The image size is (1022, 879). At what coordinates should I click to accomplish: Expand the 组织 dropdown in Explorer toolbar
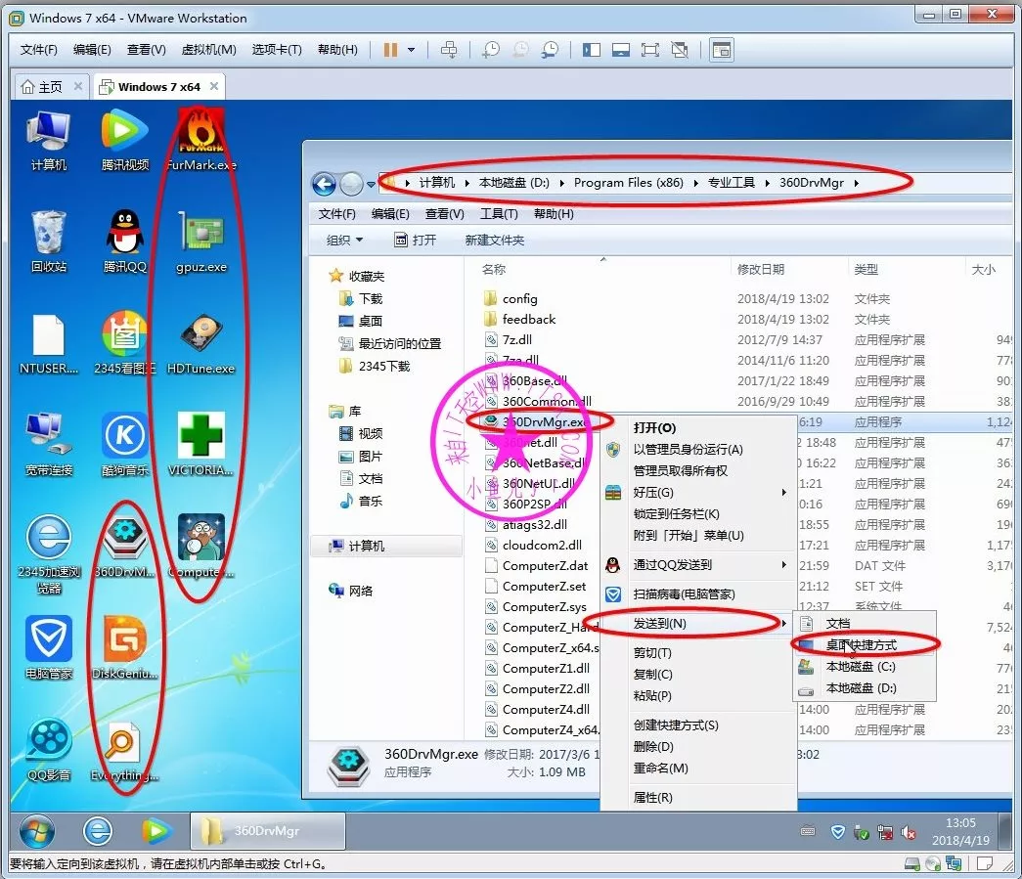click(x=344, y=240)
